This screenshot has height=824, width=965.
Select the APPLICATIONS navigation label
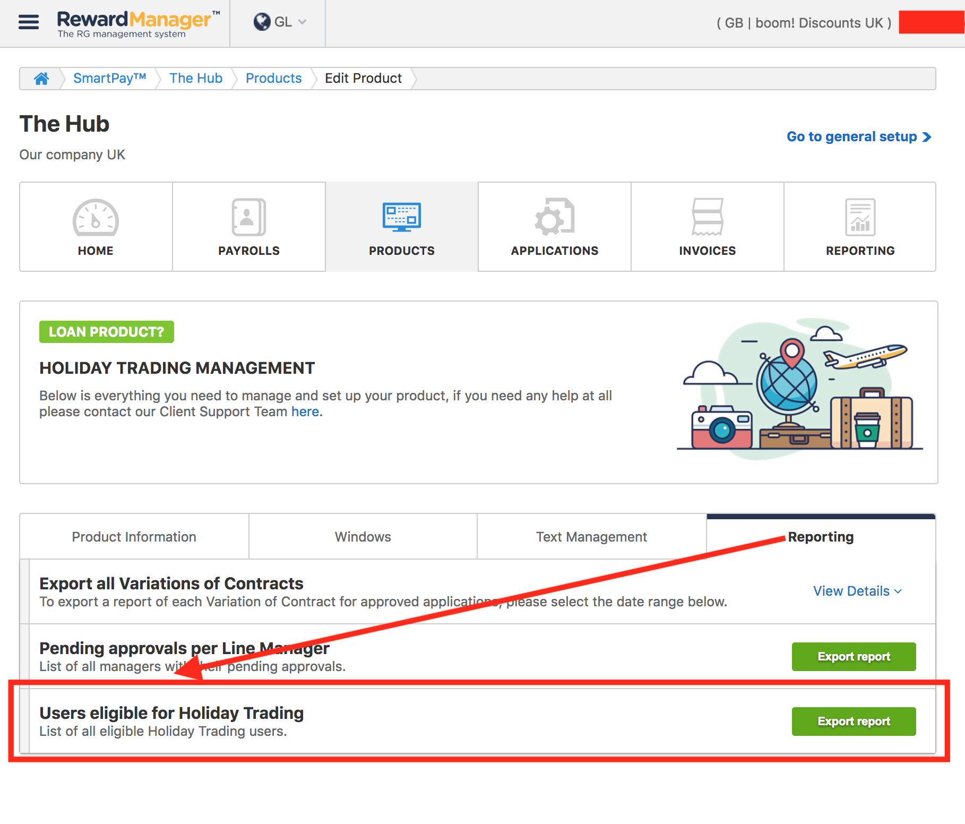click(x=555, y=251)
